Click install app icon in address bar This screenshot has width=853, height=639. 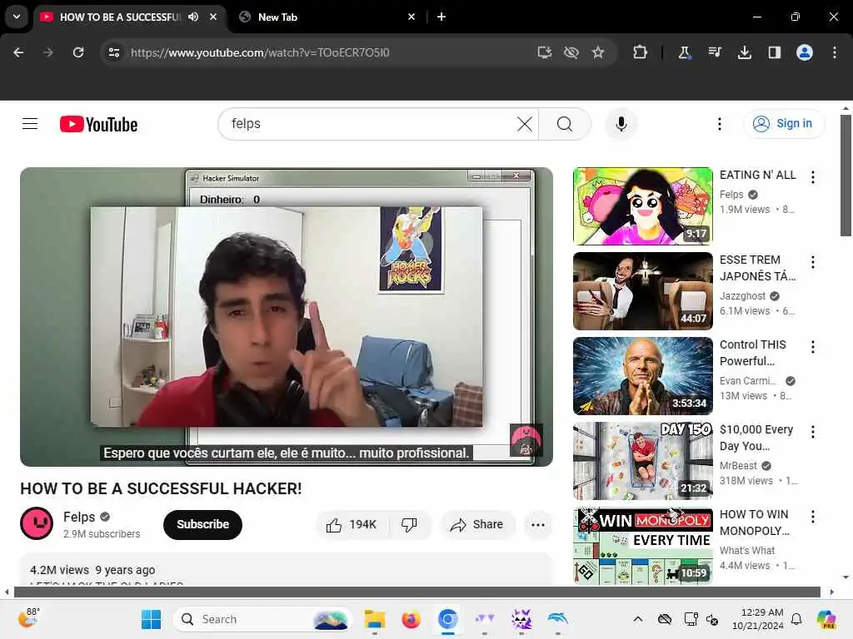544,52
